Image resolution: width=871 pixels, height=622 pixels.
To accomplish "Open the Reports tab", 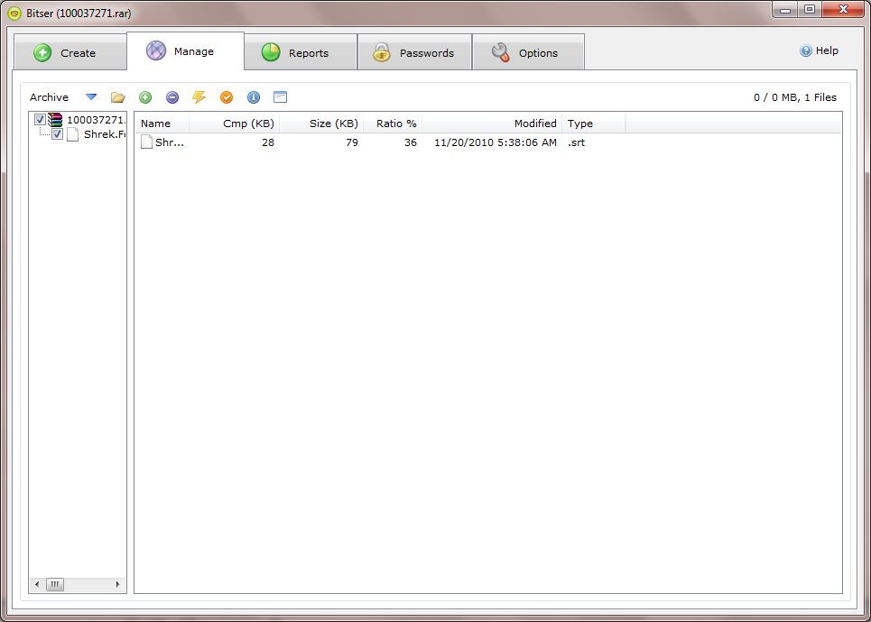I will [x=301, y=51].
